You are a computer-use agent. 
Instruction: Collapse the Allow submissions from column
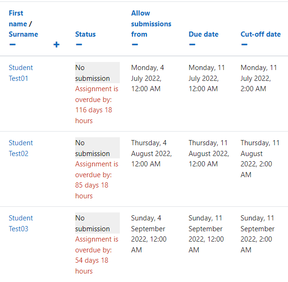click(135, 45)
